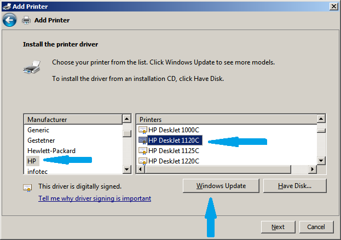Click the Printers list scroll down arrow
This screenshot has height=240, width=341.
(x=321, y=161)
